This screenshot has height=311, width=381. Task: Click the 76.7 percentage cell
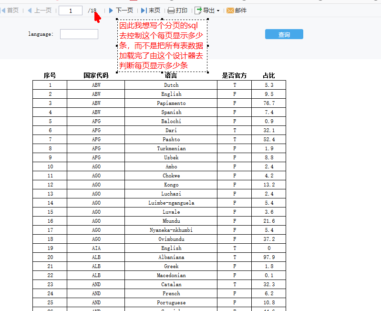pos(269,103)
